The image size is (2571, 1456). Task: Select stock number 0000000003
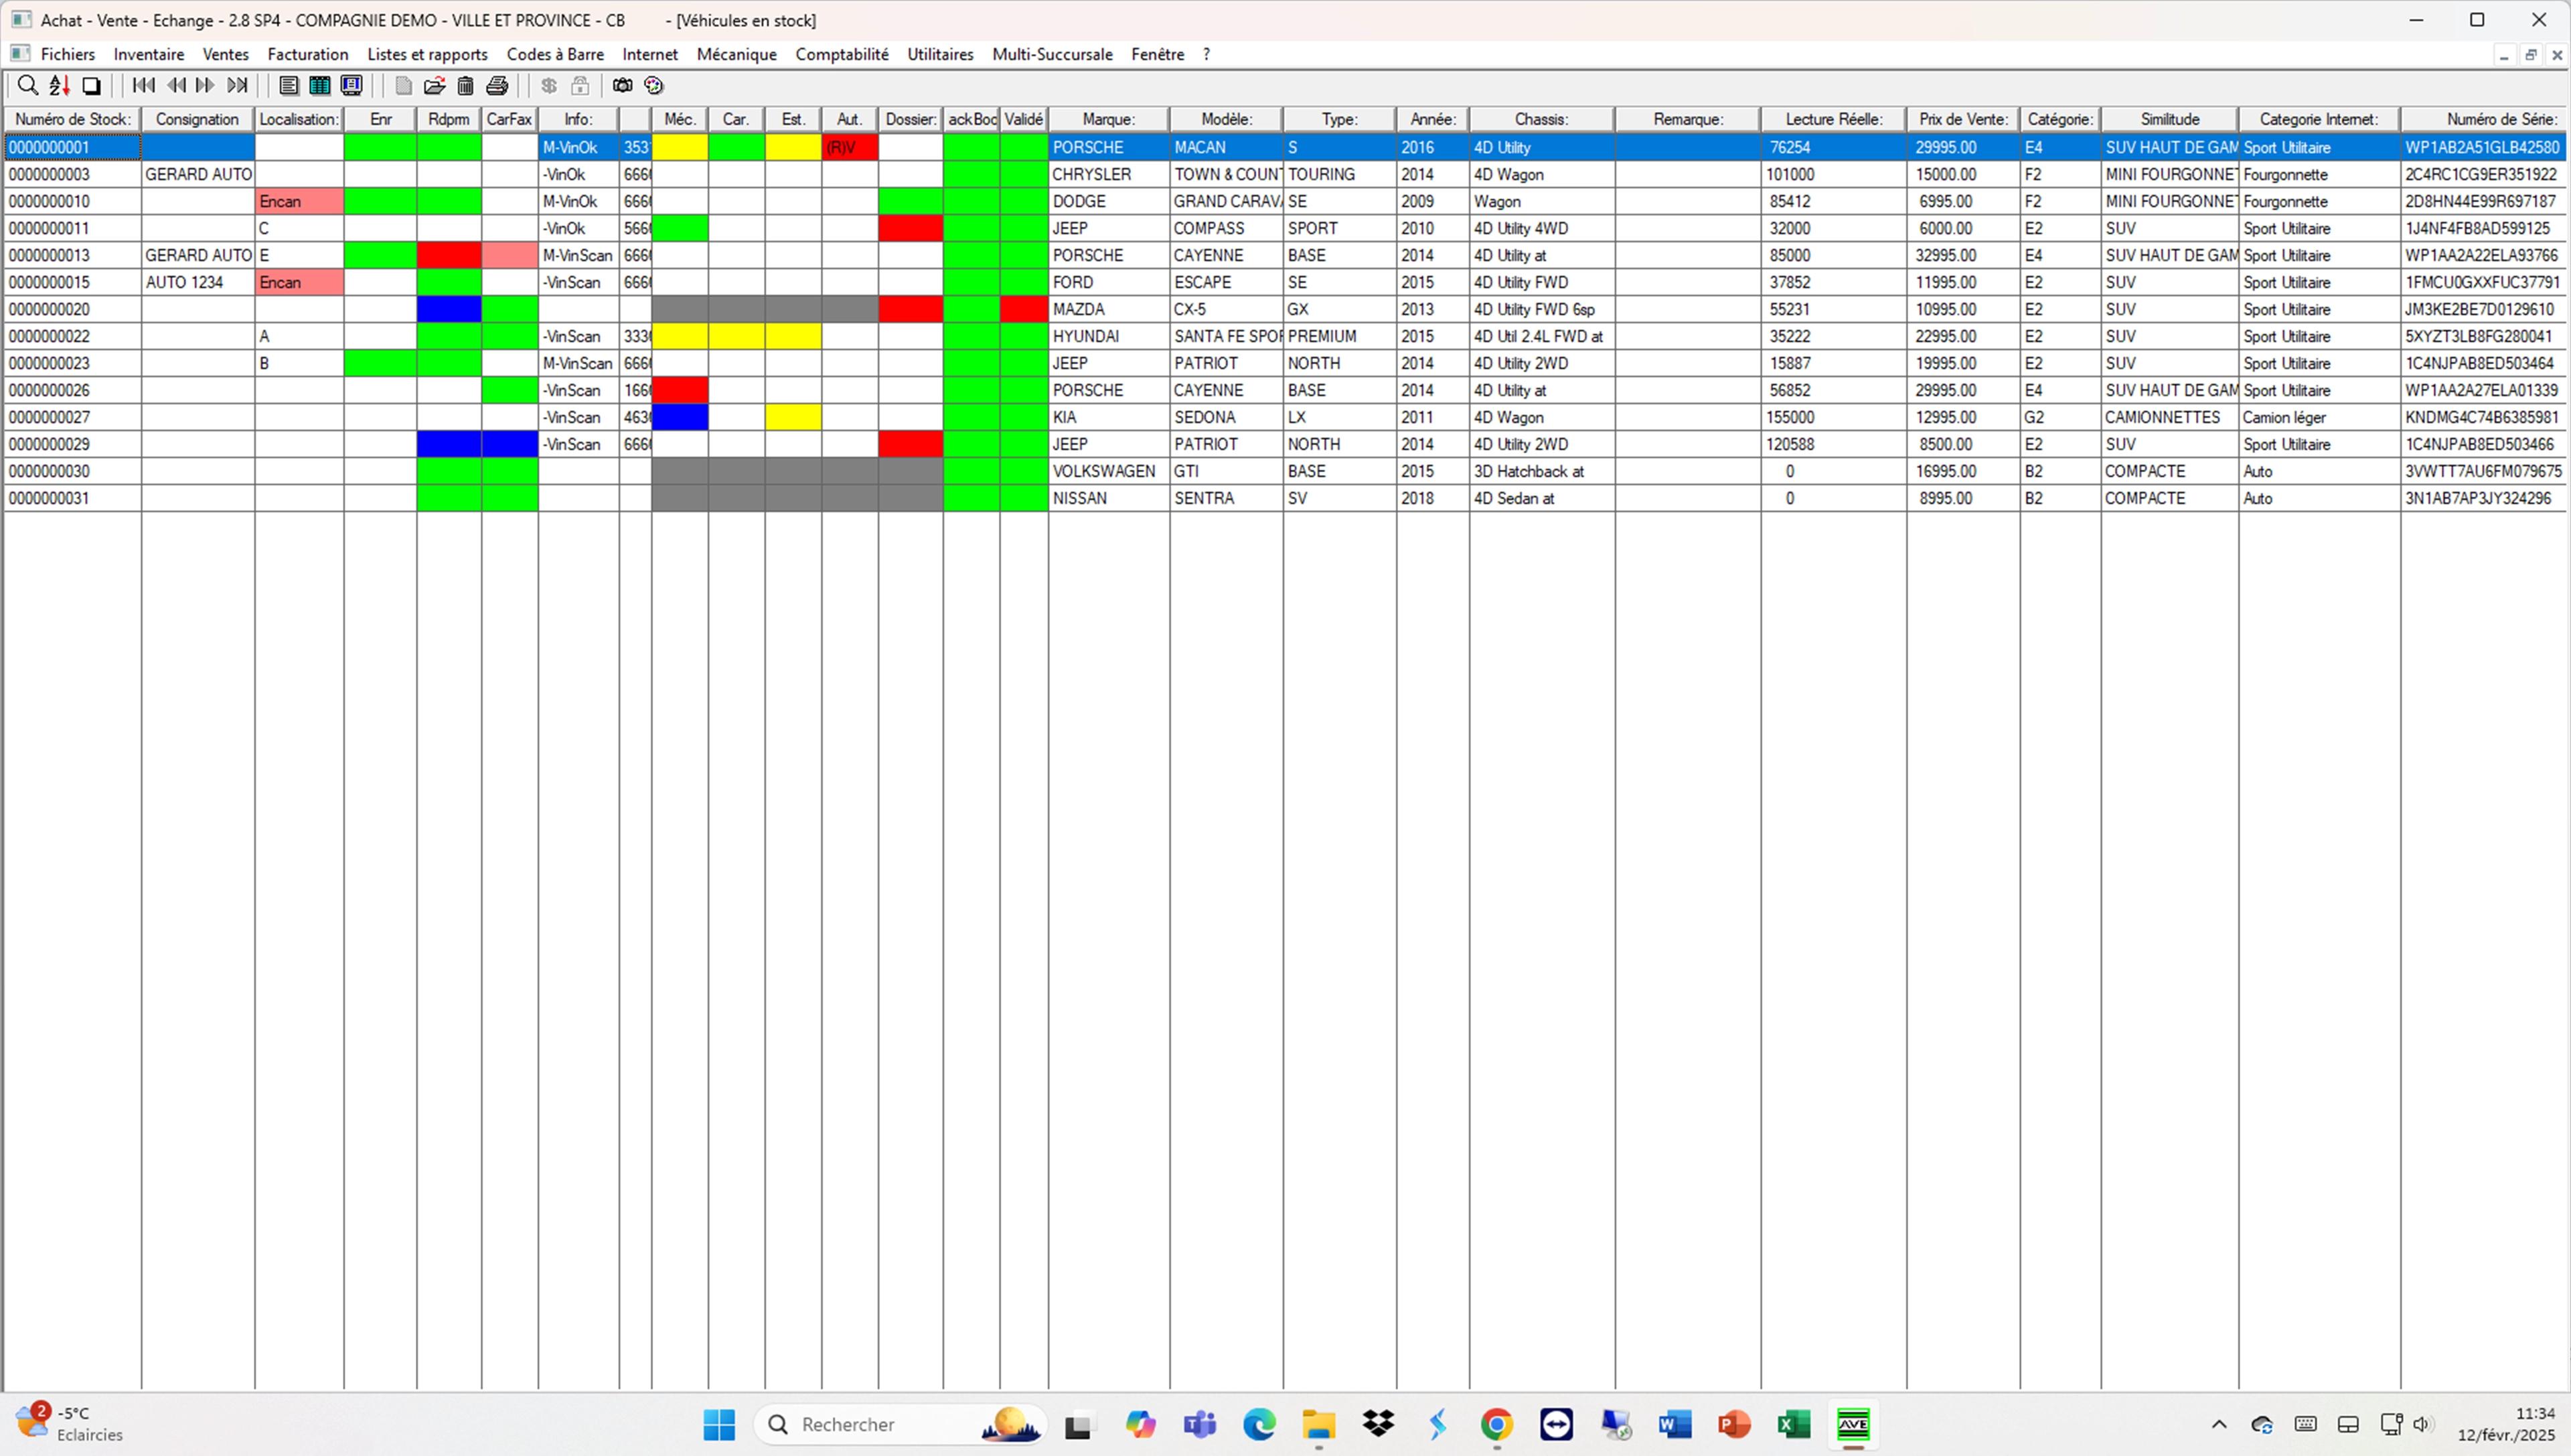pos(72,174)
